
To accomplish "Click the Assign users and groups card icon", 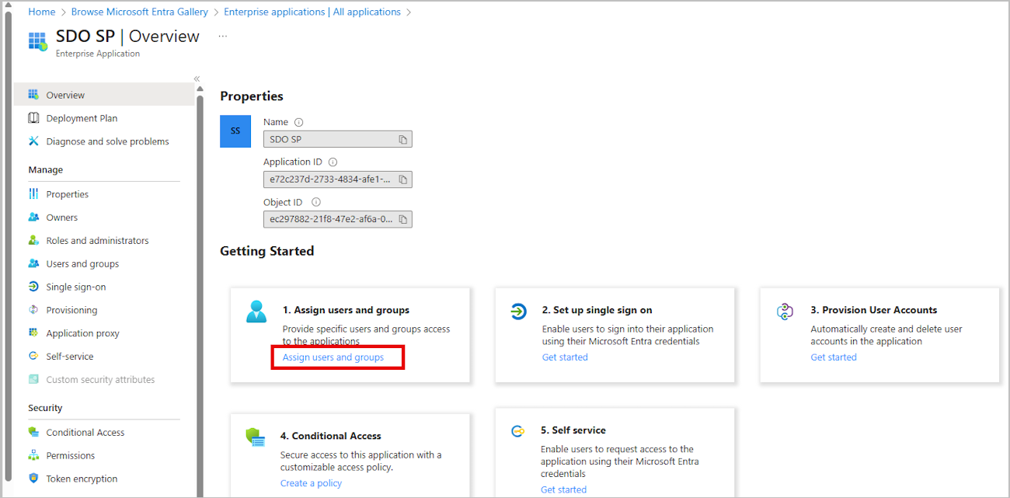I will (256, 312).
